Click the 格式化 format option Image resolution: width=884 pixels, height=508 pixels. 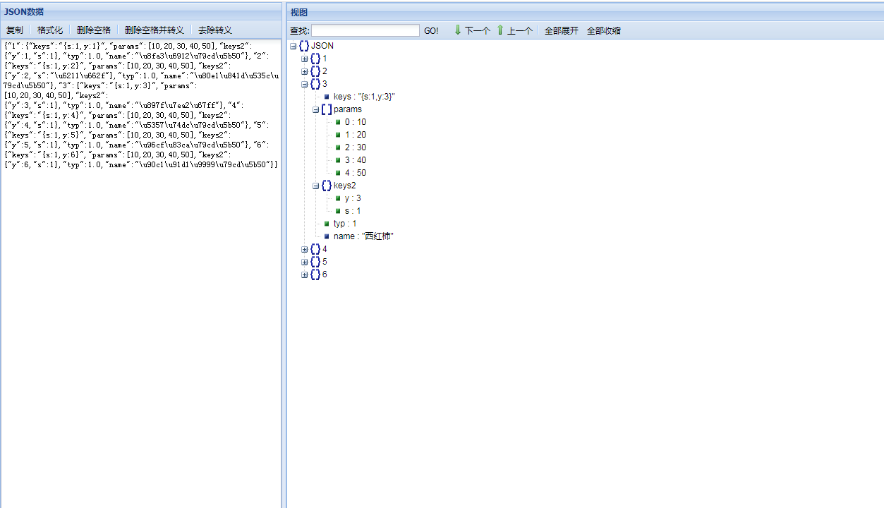(49, 30)
